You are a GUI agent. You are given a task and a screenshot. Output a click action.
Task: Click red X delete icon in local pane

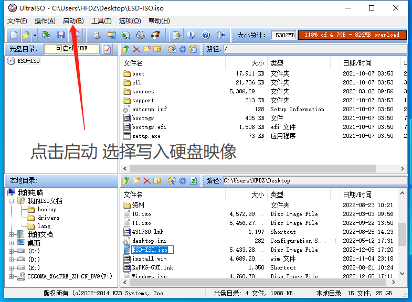(x=147, y=181)
